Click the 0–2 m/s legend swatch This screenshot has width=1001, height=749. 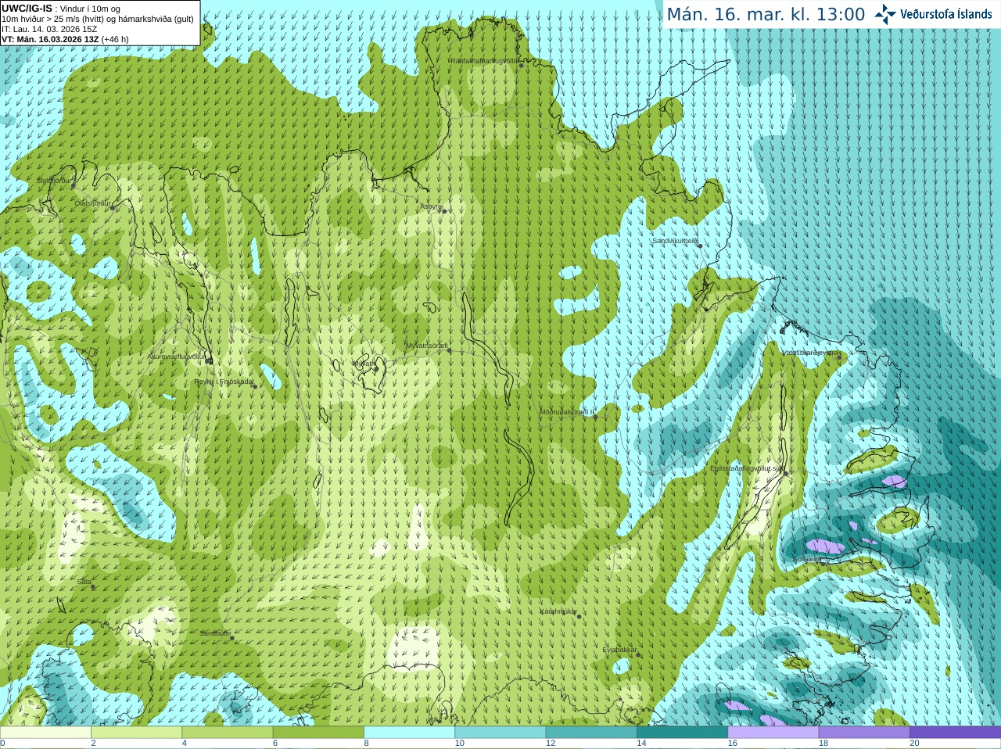pos(45,732)
